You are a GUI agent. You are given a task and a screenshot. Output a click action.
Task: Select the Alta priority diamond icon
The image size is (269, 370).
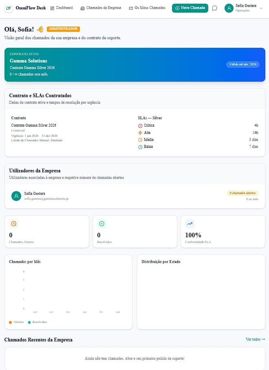[x=141, y=132]
